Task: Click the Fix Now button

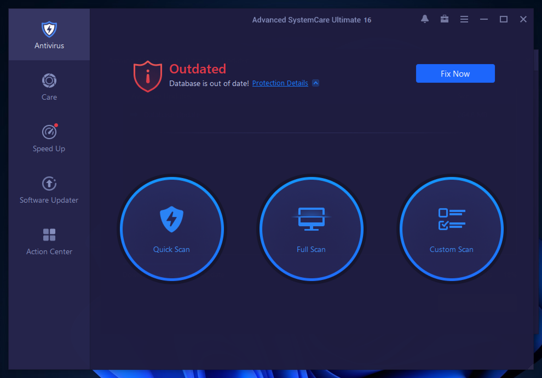Action: pyautogui.click(x=455, y=73)
